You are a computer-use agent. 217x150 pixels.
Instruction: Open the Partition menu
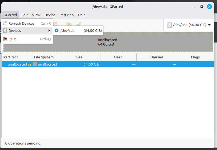click(66, 15)
